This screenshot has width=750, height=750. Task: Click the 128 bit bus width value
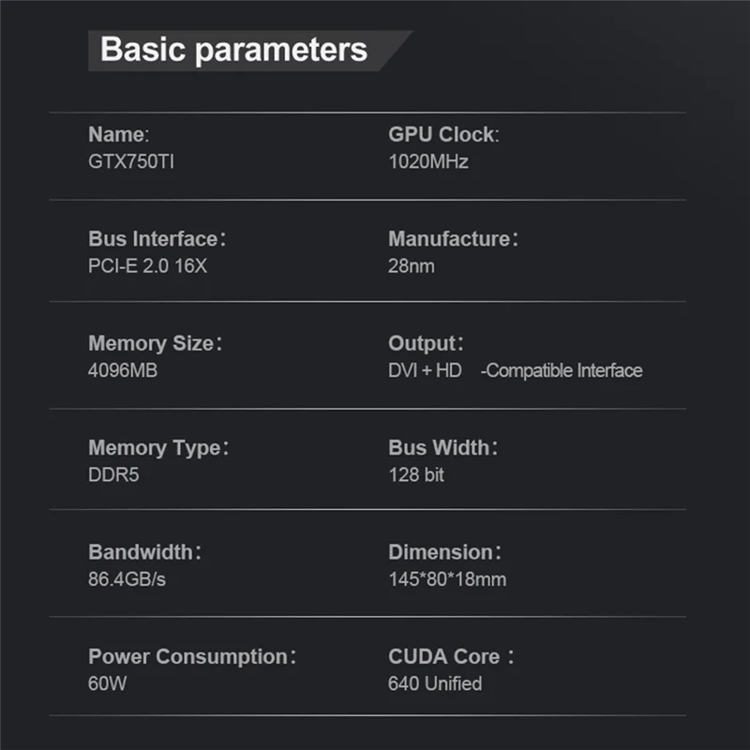pos(416,475)
